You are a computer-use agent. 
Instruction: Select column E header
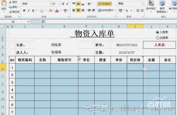coord(64,27)
